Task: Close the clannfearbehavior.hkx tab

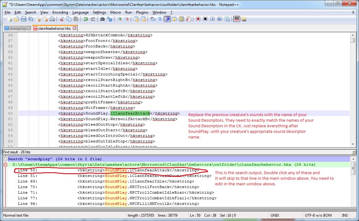Action: pyautogui.click(x=74, y=28)
